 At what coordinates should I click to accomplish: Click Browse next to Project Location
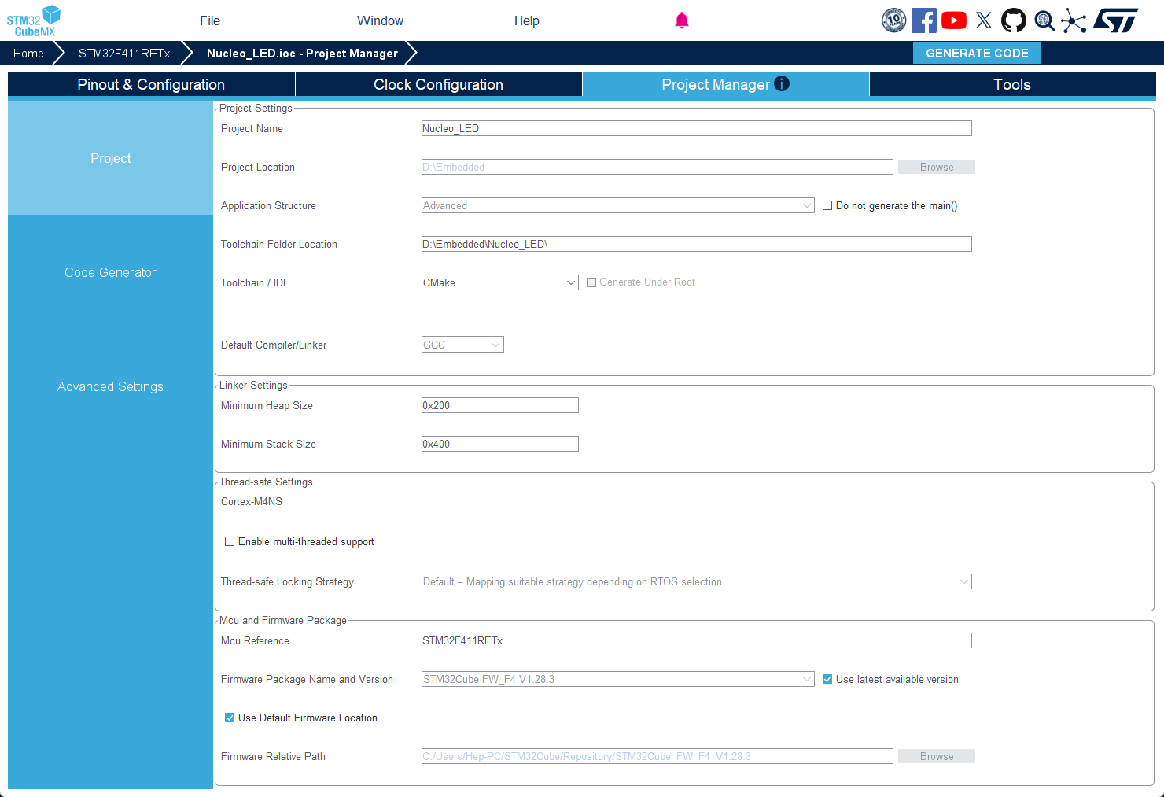tap(937, 167)
